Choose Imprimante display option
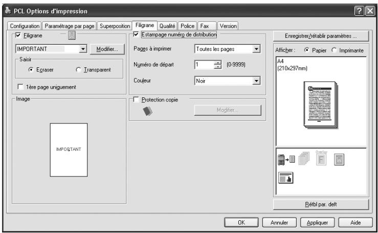The image size is (378, 233). click(x=334, y=50)
